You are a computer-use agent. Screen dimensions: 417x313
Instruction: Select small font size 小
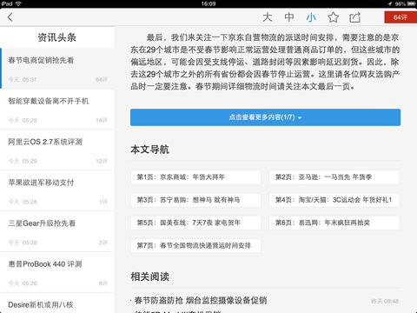(311, 17)
